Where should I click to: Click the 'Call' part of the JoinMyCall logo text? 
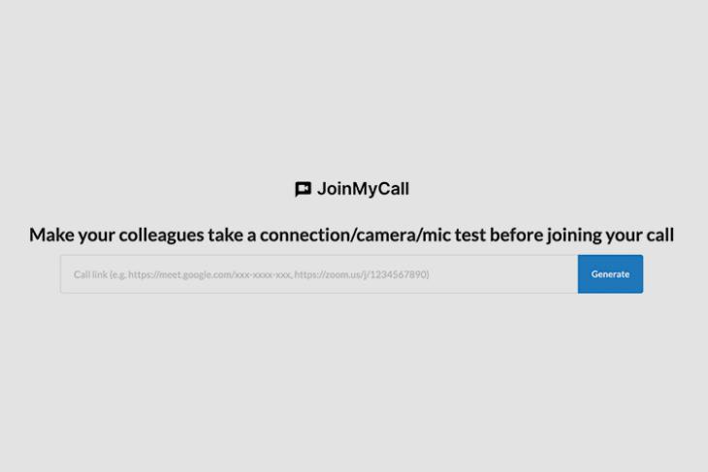(x=393, y=189)
